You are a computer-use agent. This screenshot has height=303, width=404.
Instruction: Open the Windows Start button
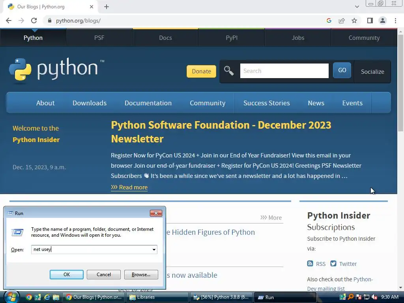[x=11, y=297]
